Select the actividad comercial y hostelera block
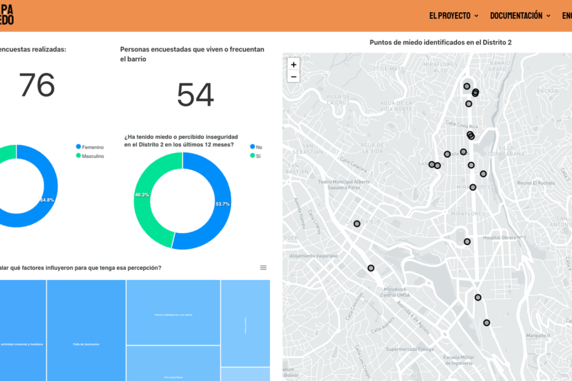 23,330
